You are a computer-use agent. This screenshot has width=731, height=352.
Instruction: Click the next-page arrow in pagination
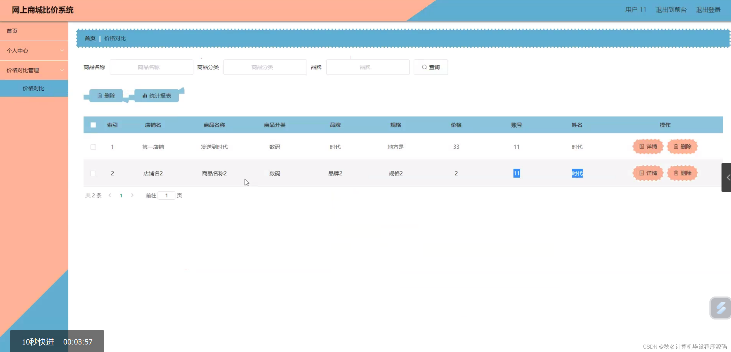pyautogui.click(x=132, y=195)
